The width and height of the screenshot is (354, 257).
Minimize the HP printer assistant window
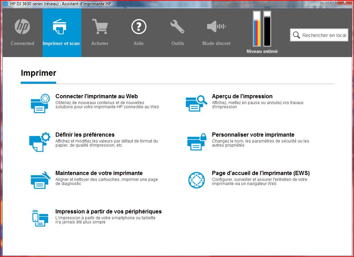pos(324,2)
